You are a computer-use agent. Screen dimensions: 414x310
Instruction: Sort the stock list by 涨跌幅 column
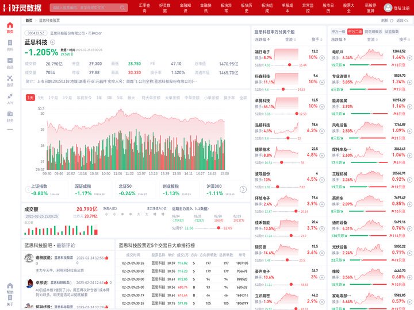pos(262,40)
